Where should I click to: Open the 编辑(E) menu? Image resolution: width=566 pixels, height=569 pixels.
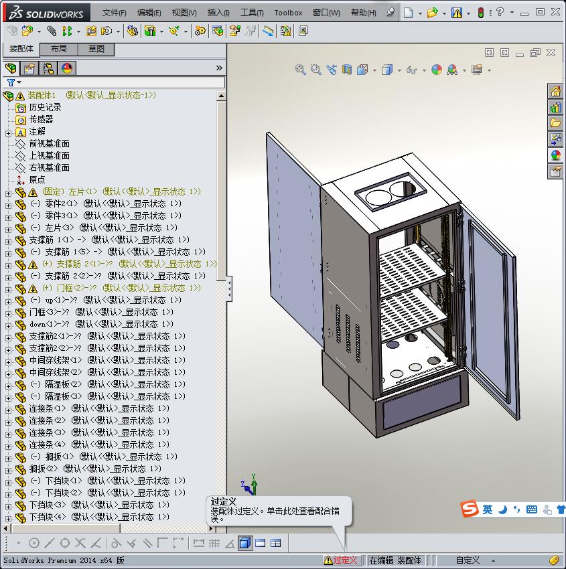(x=149, y=13)
